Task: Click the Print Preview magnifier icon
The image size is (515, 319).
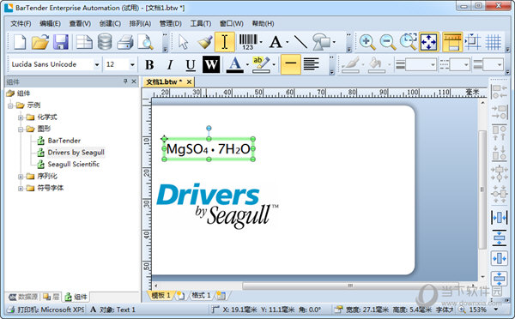Action: point(146,42)
